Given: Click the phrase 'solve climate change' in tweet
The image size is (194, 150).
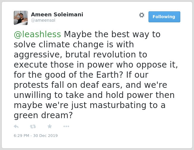Looking at the screenshot, I should click(x=59, y=44).
